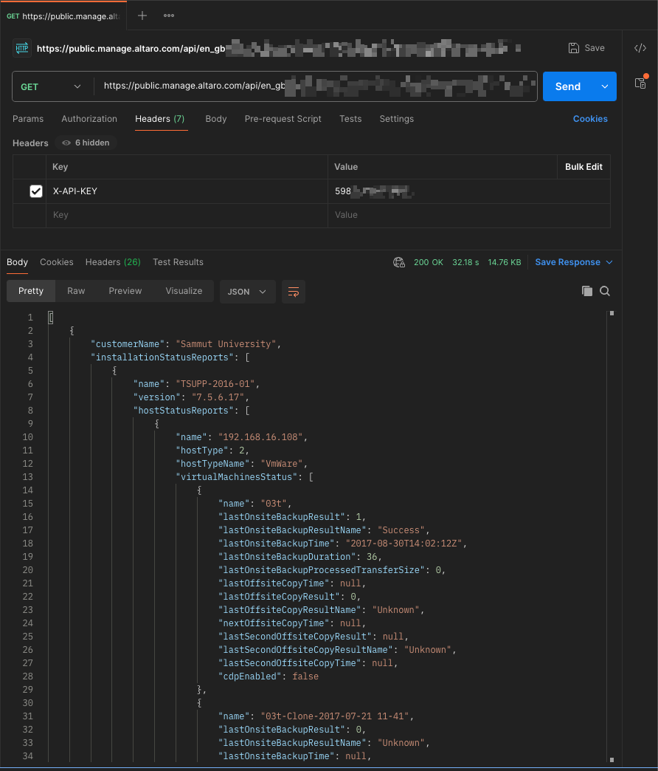Click the "192.168.16.108" host name value
658x771 pixels.
[x=260, y=437]
